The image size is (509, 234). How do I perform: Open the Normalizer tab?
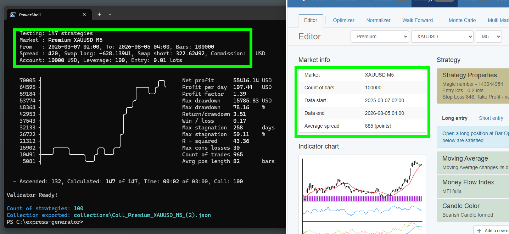click(378, 20)
